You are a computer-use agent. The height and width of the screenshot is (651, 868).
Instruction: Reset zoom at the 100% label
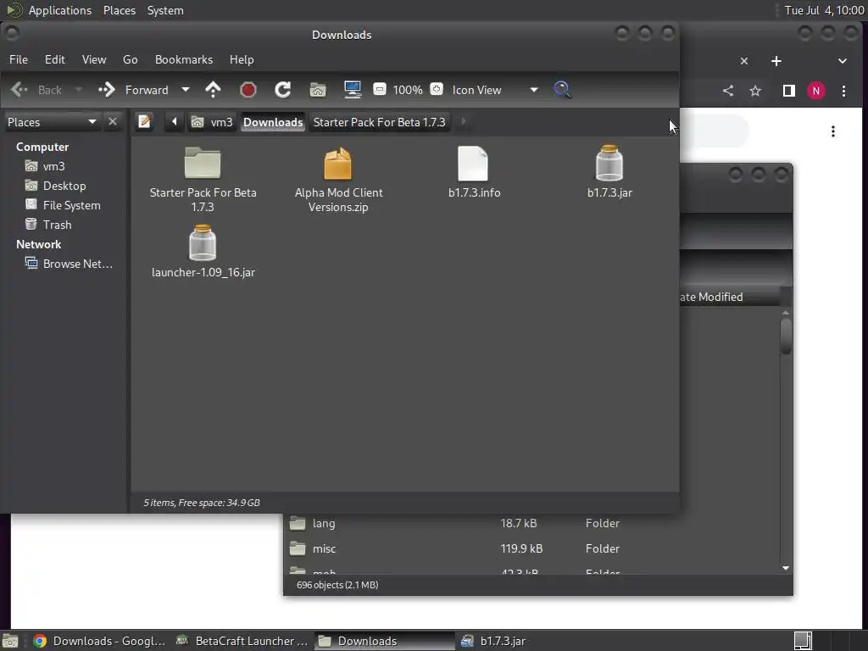click(408, 90)
